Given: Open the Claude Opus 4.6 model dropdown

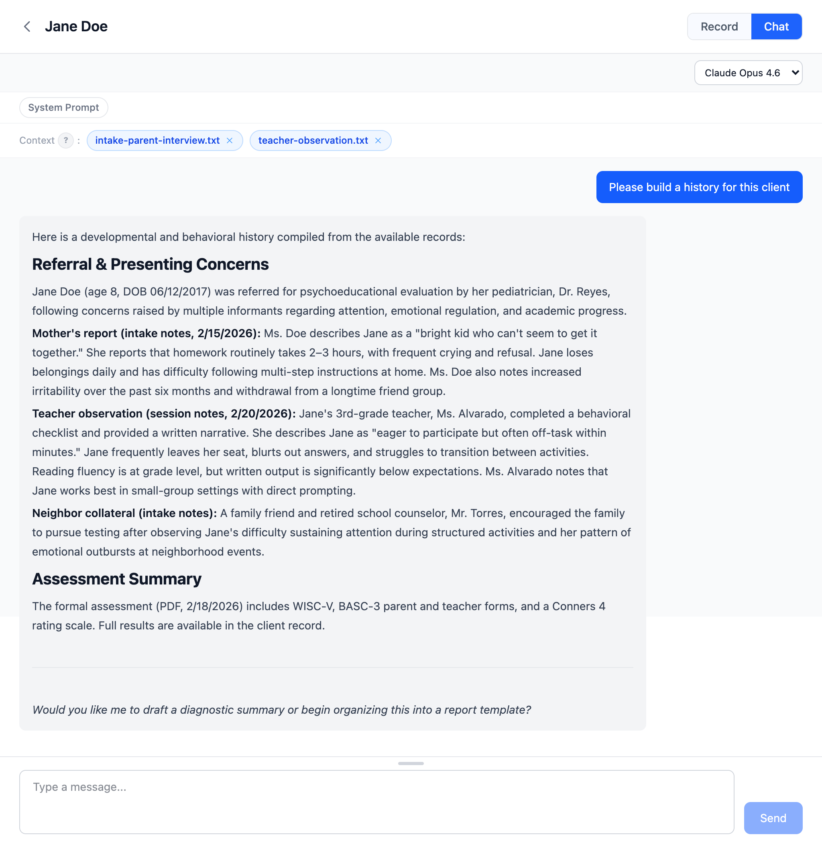Looking at the screenshot, I should coord(748,73).
